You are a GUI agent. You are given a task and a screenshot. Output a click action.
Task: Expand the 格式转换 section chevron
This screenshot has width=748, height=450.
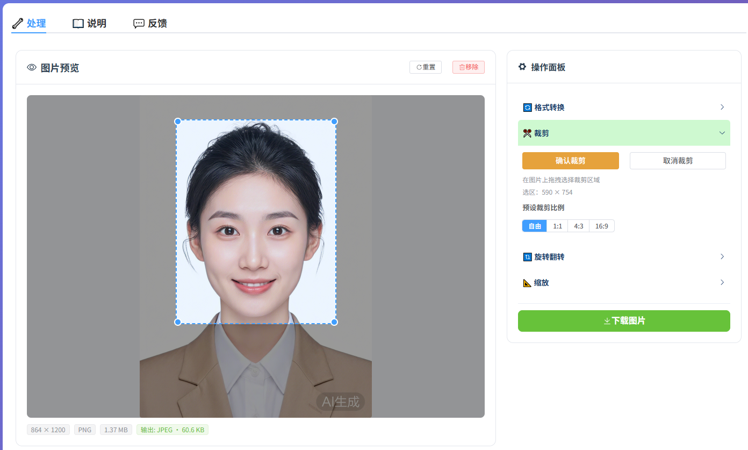tap(722, 107)
